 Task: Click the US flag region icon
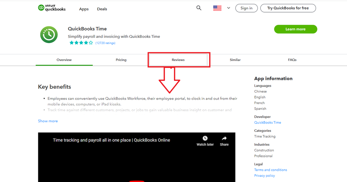(x=217, y=8)
